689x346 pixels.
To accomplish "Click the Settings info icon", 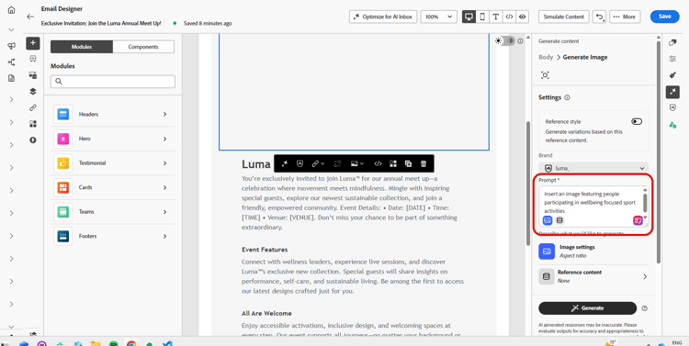I will [x=568, y=97].
